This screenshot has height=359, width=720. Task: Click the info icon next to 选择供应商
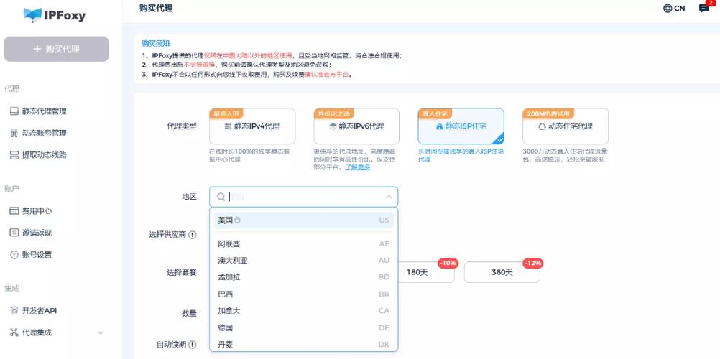193,235
